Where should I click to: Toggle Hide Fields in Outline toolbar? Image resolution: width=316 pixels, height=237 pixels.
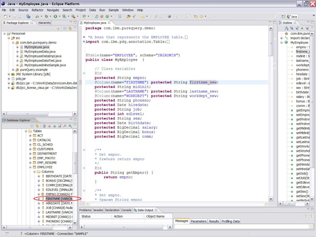coord(292,28)
